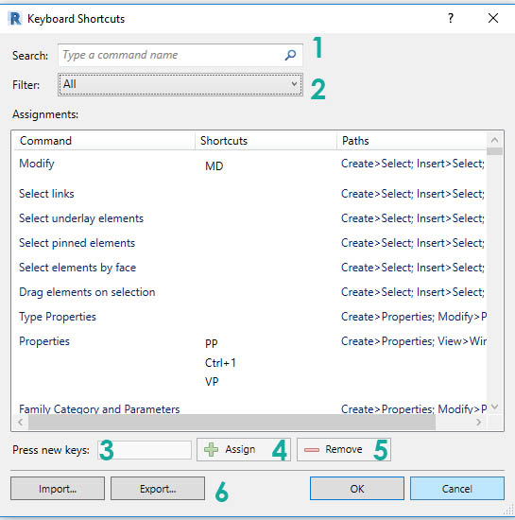Click the scroll up arrow of assignments list
The image size is (515, 520).
point(495,140)
